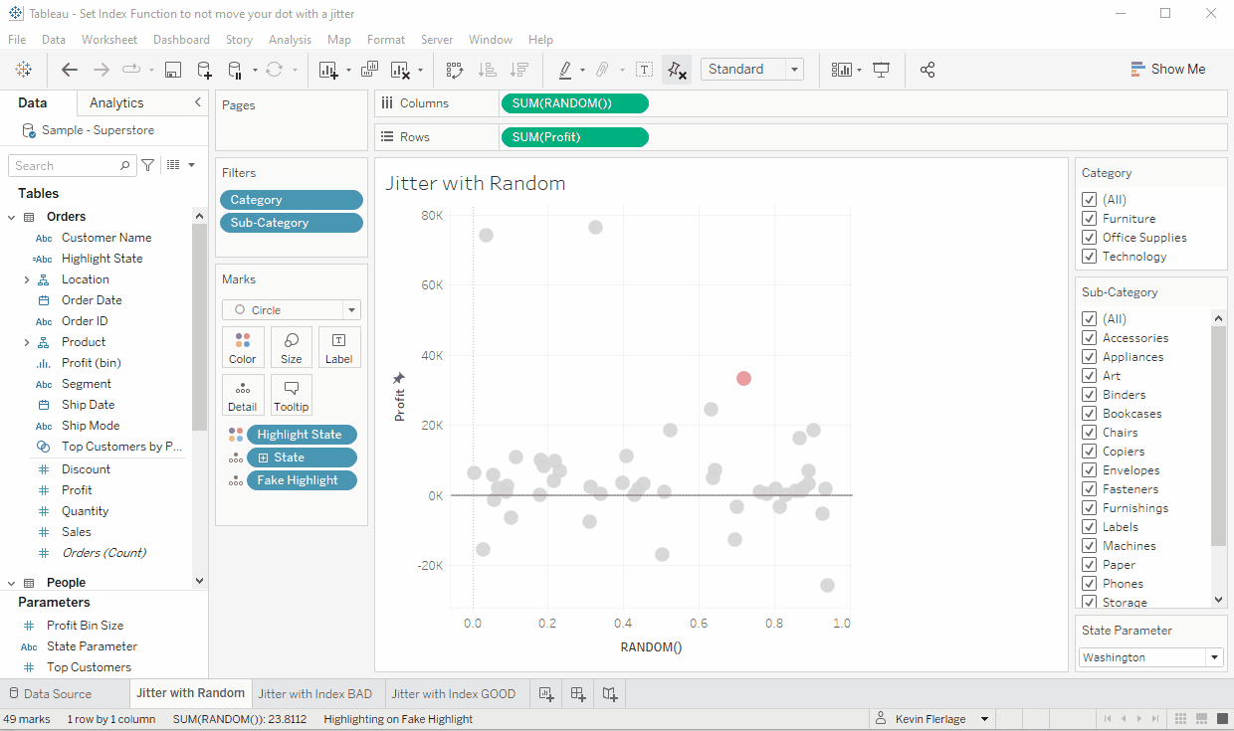Click the Sort Descending icon

518,70
